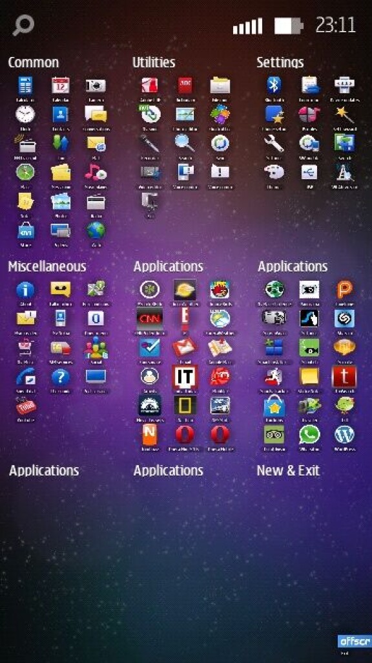Screen dimensions: 372x663
Task: Open the WhatsApp application icon
Action: [309, 434]
